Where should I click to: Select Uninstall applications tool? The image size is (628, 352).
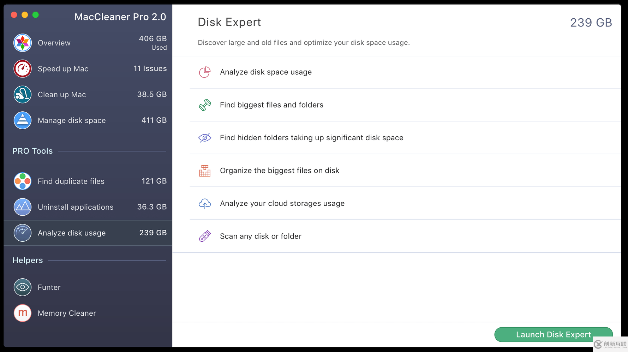88,207
